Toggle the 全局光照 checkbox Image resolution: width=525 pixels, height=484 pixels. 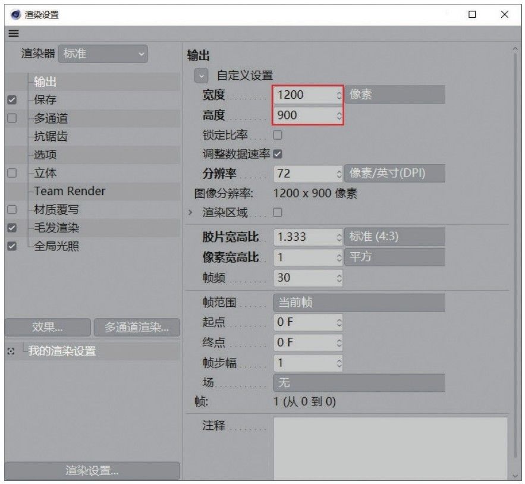12,246
